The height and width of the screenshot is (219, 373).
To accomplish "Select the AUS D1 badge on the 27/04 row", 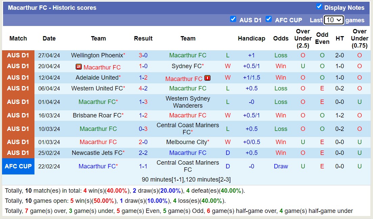I will (18, 55).
